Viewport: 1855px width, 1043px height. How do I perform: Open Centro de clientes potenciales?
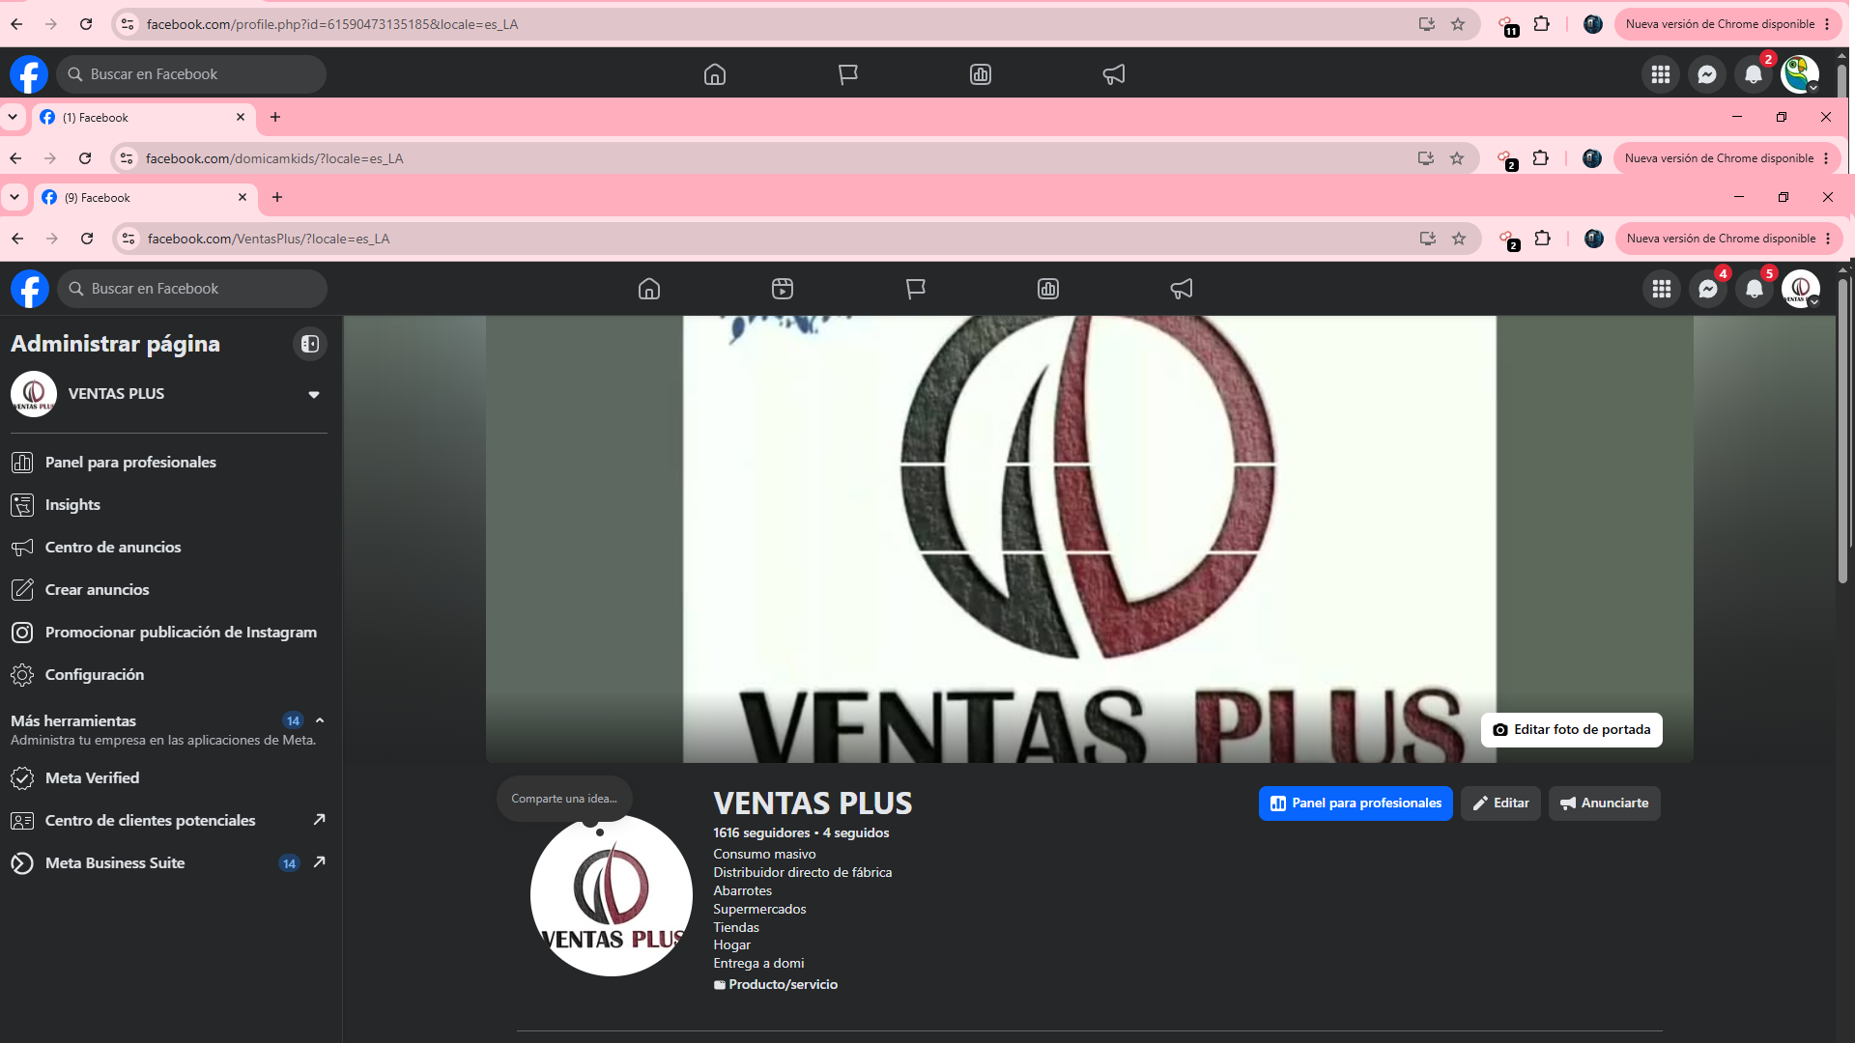168,821
